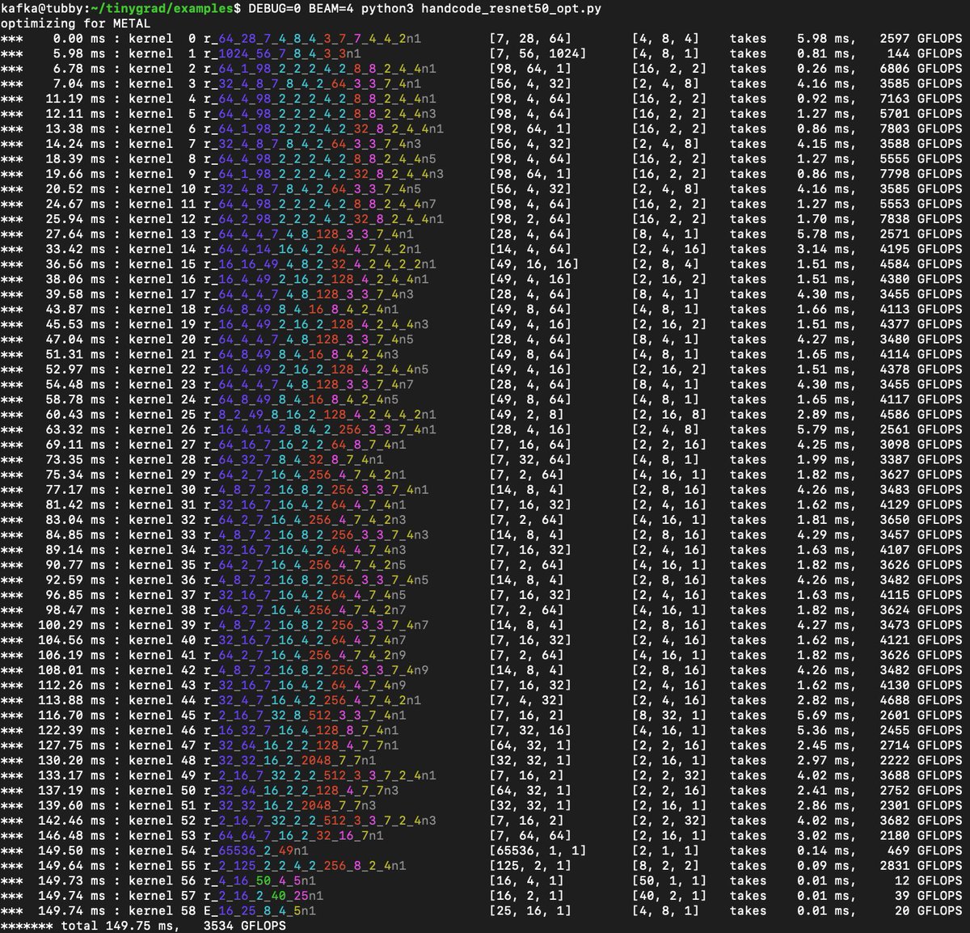The image size is (970, 933).
Task: Click the [7, 56, 1024] global size on kernel 1
Action: [x=538, y=53]
